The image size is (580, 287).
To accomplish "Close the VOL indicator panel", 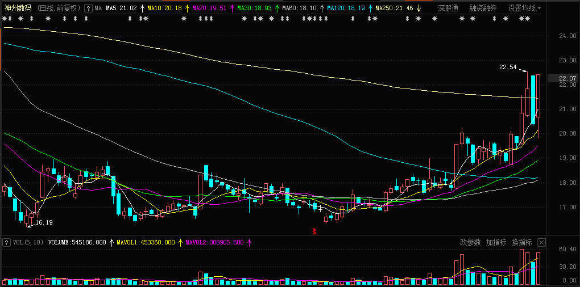I will click(x=541, y=242).
